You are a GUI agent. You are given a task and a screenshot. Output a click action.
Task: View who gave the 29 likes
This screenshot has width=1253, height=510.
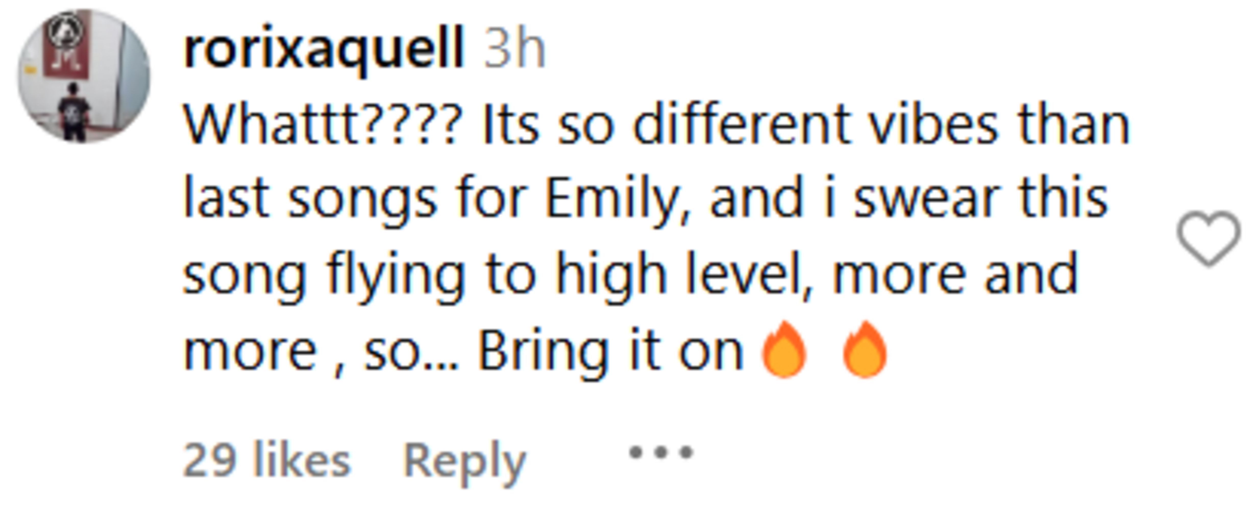pos(267,460)
